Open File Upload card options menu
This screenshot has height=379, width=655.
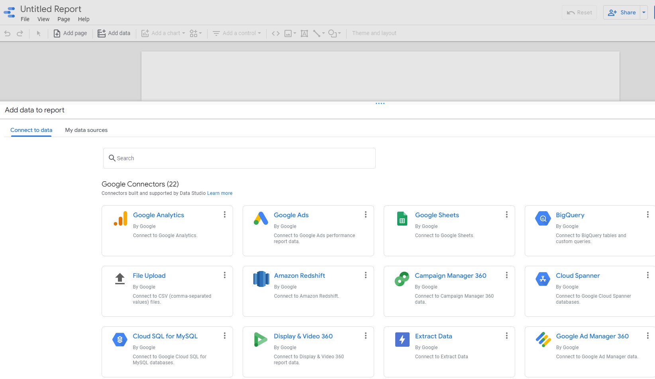click(x=225, y=275)
